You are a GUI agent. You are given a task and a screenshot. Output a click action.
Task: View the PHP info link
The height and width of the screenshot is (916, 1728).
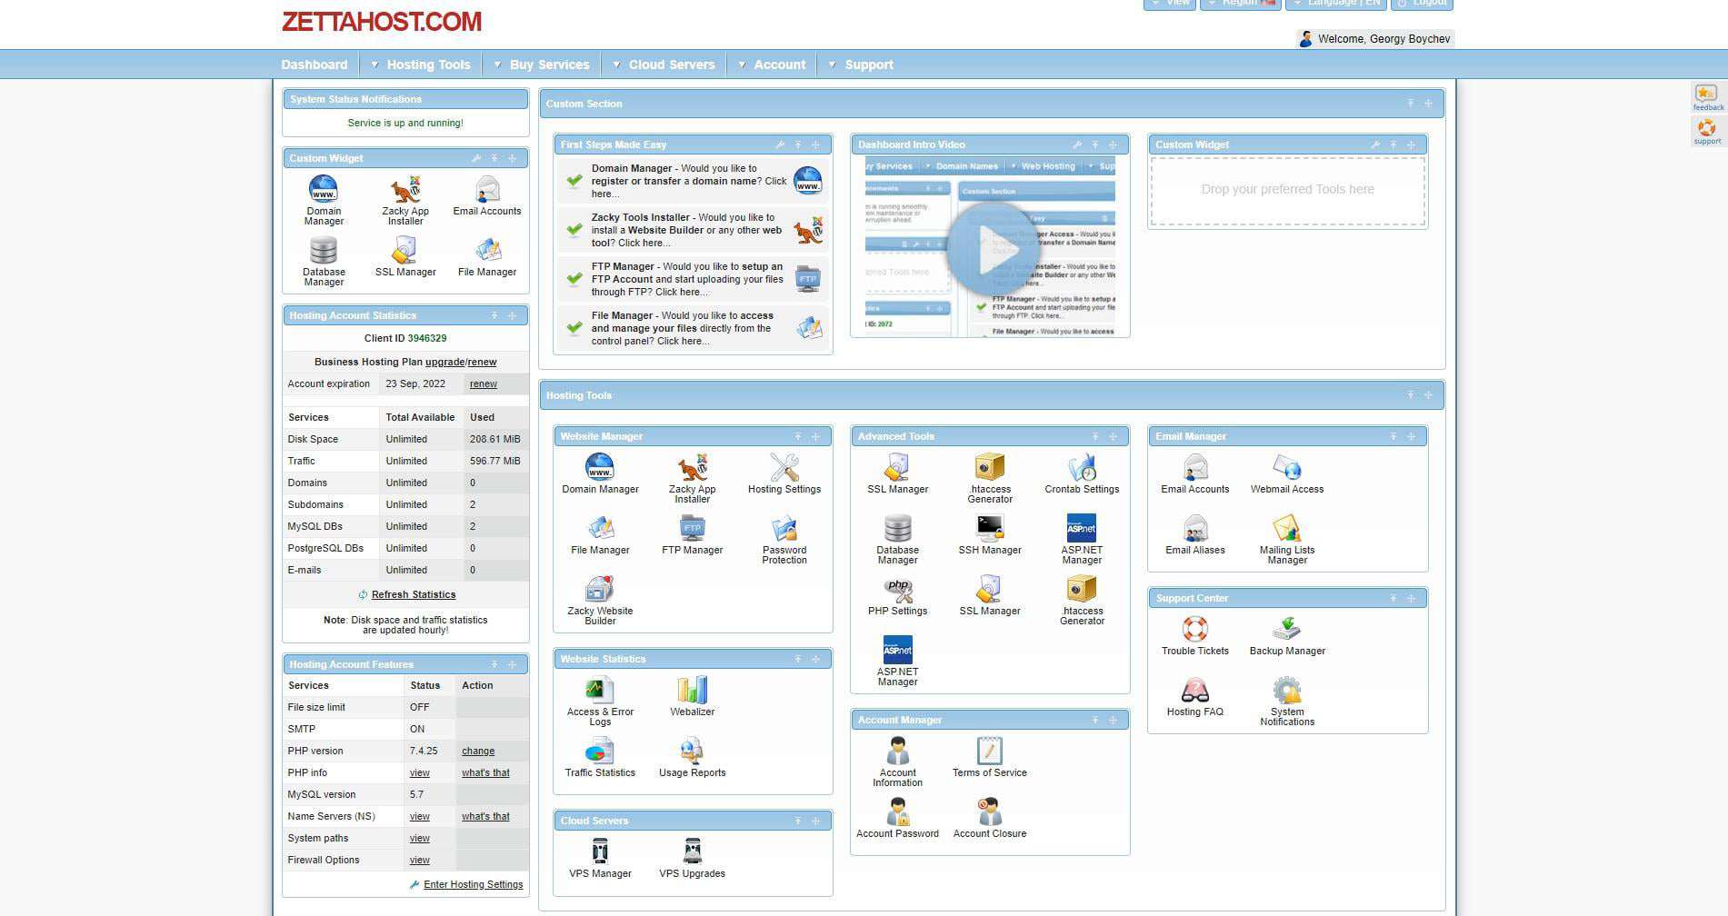pos(420,772)
